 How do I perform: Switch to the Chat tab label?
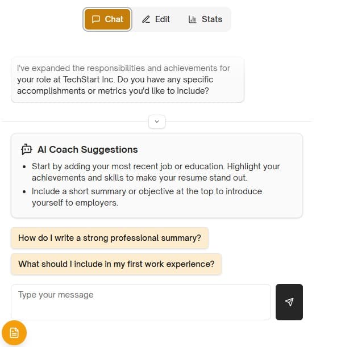pos(114,19)
